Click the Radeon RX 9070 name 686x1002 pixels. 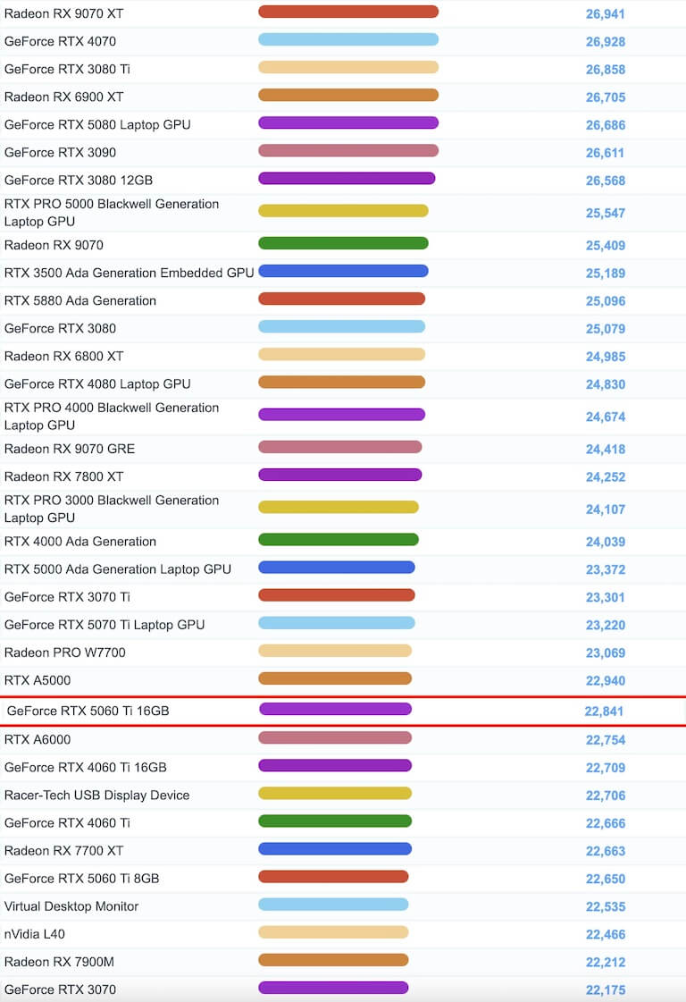(x=54, y=246)
